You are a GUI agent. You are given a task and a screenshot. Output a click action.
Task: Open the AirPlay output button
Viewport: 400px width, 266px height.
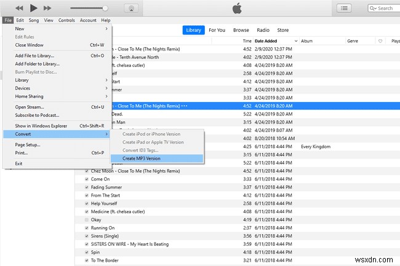(131, 8)
